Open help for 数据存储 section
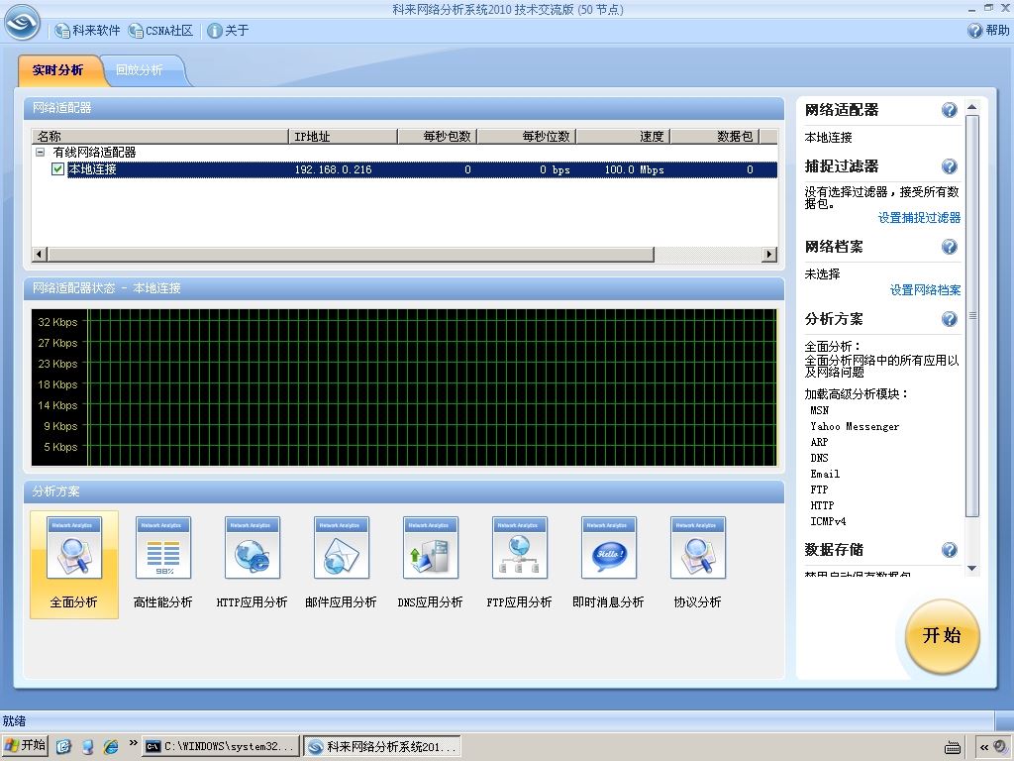This screenshot has height=761, width=1014. tap(949, 550)
